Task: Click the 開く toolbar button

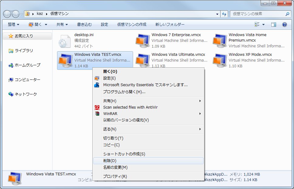Action: tap(35, 24)
